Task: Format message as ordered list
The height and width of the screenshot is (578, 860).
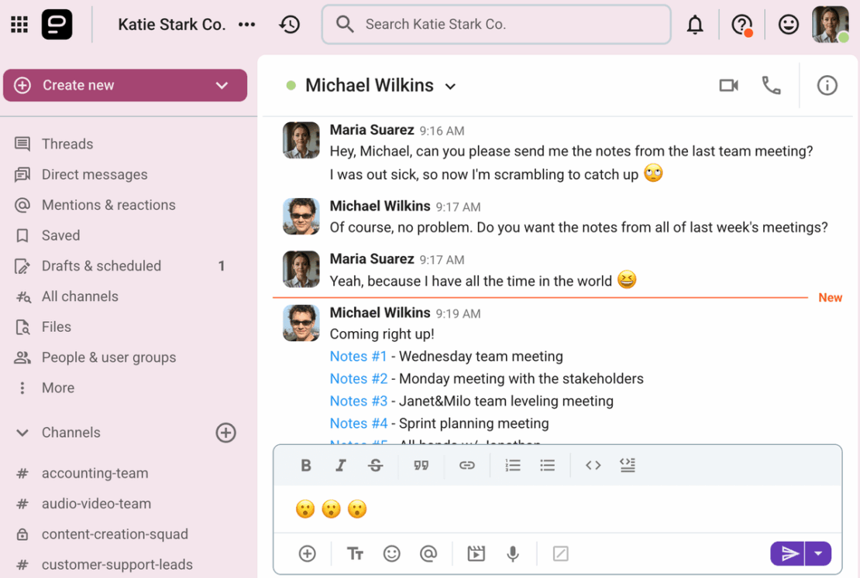Action: [x=513, y=465]
